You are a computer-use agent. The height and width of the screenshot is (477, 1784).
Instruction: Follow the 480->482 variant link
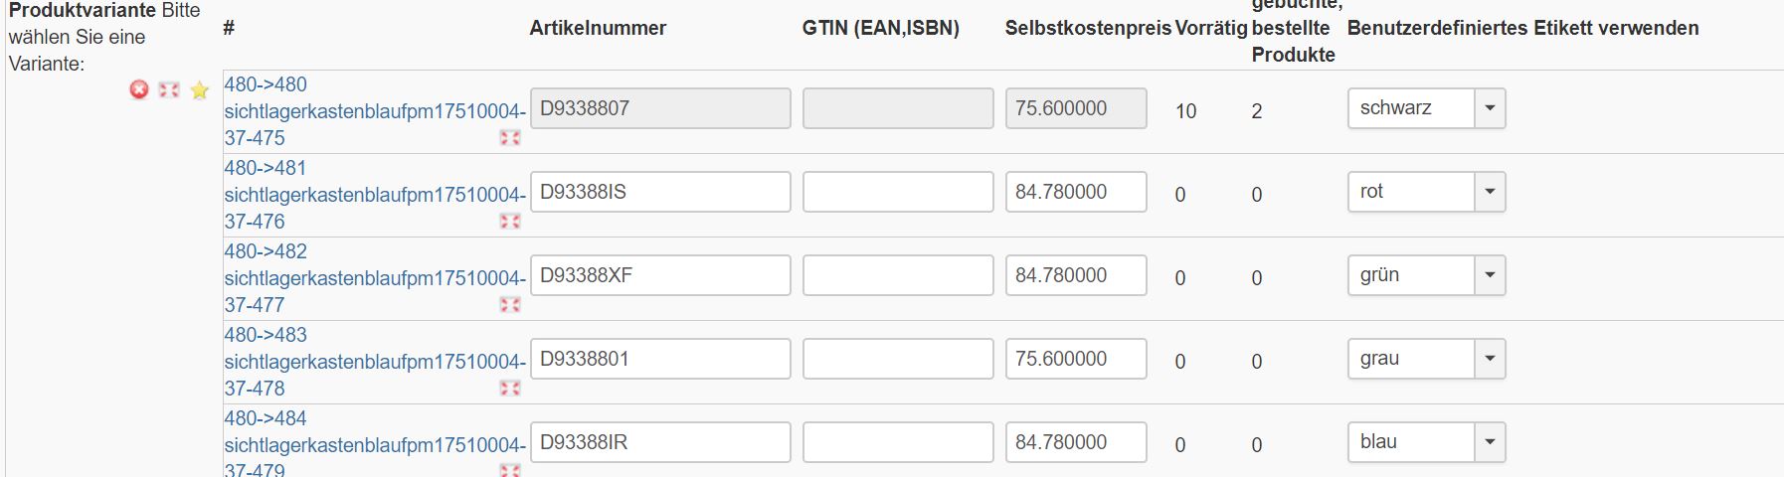point(266,251)
